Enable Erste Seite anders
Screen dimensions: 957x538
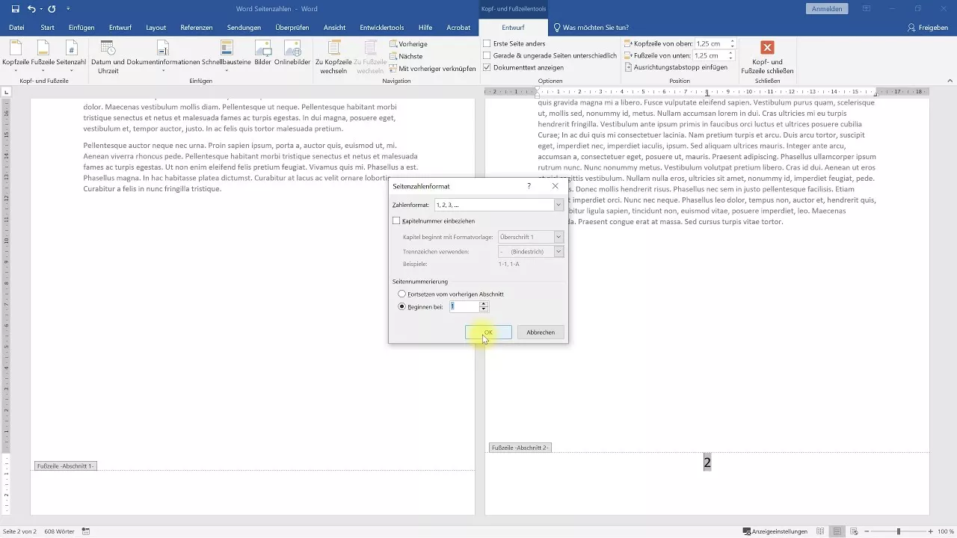(487, 44)
